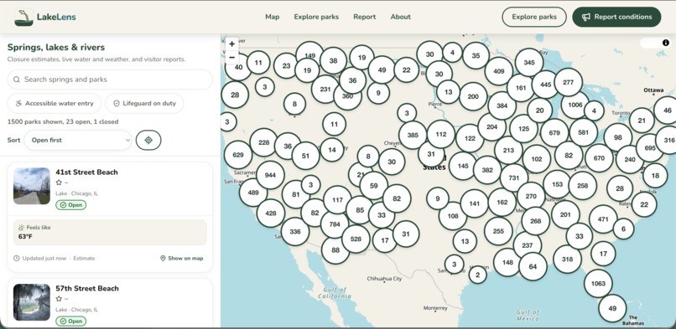Click the Search springs and parks field
Image resolution: width=676 pixels, height=329 pixels.
pyautogui.click(x=110, y=80)
